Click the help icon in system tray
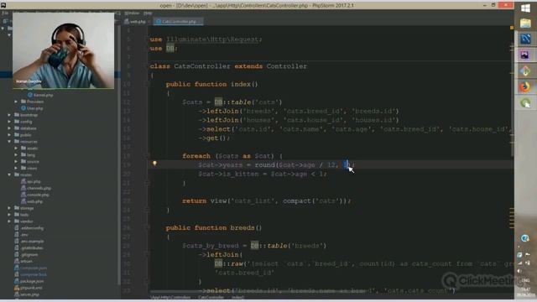Screen dimensions: 537x302 click(524, 238)
